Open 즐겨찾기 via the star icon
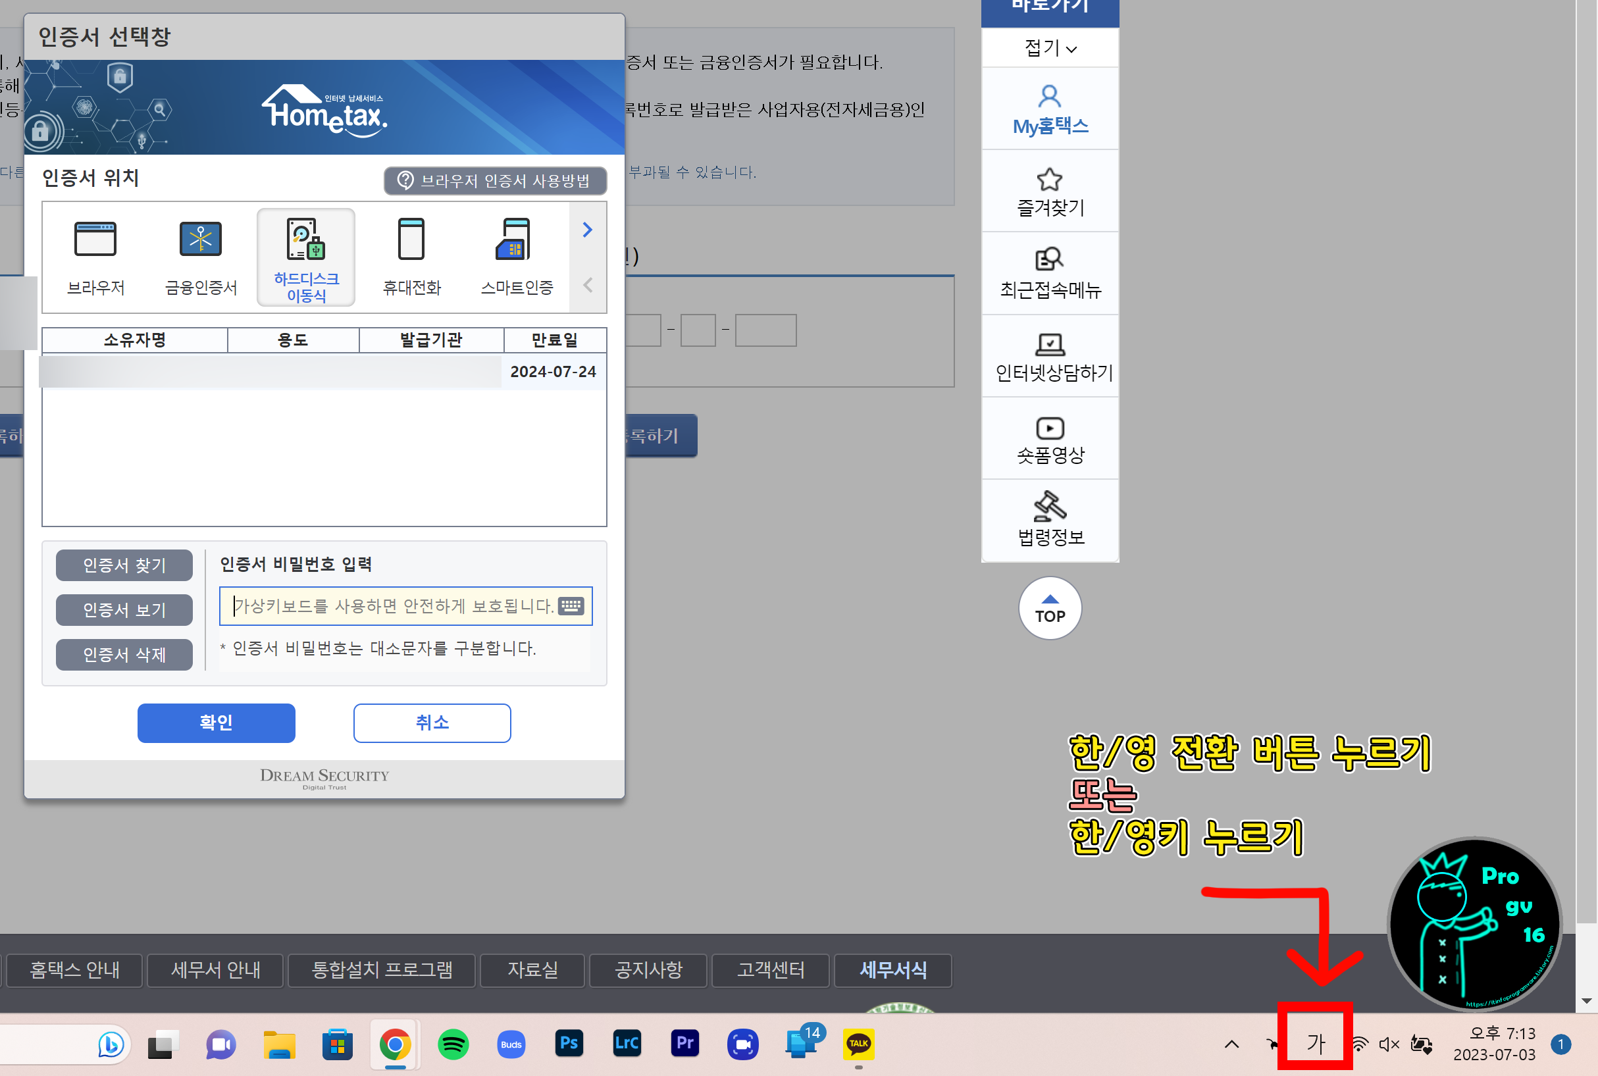Image resolution: width=1598 pixels, height=1076 pixels. pos(1049,191)
